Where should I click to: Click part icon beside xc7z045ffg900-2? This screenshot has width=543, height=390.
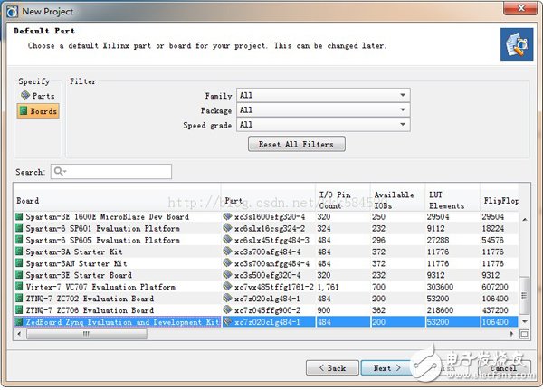(227, 310)
